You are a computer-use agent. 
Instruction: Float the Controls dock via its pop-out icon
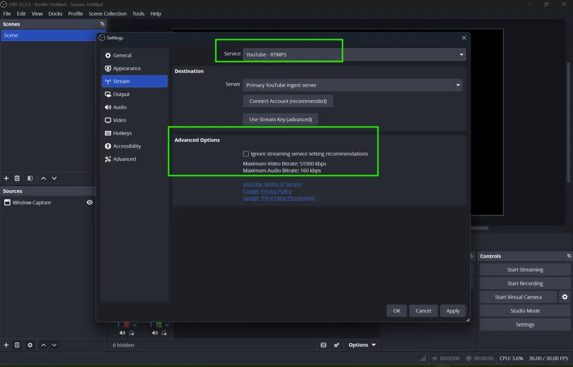568,256
